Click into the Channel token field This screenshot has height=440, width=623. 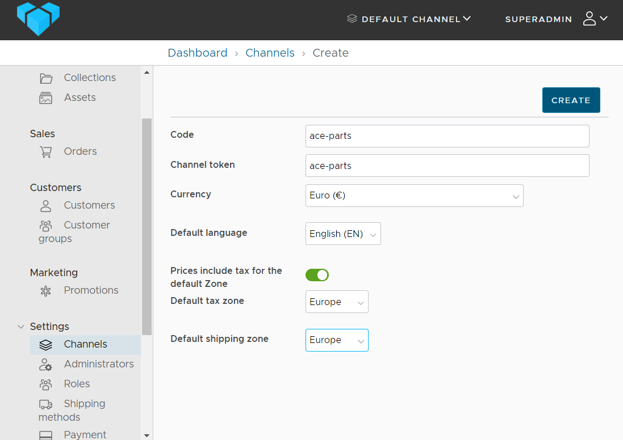point(447,166)
